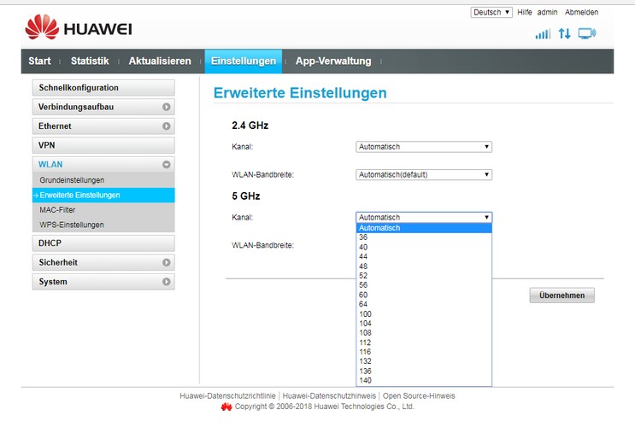Viewport: 635px width, 427px height.
Task: Select channel 40 in the list
Action: pyautogui.click(x=424, y=248)
